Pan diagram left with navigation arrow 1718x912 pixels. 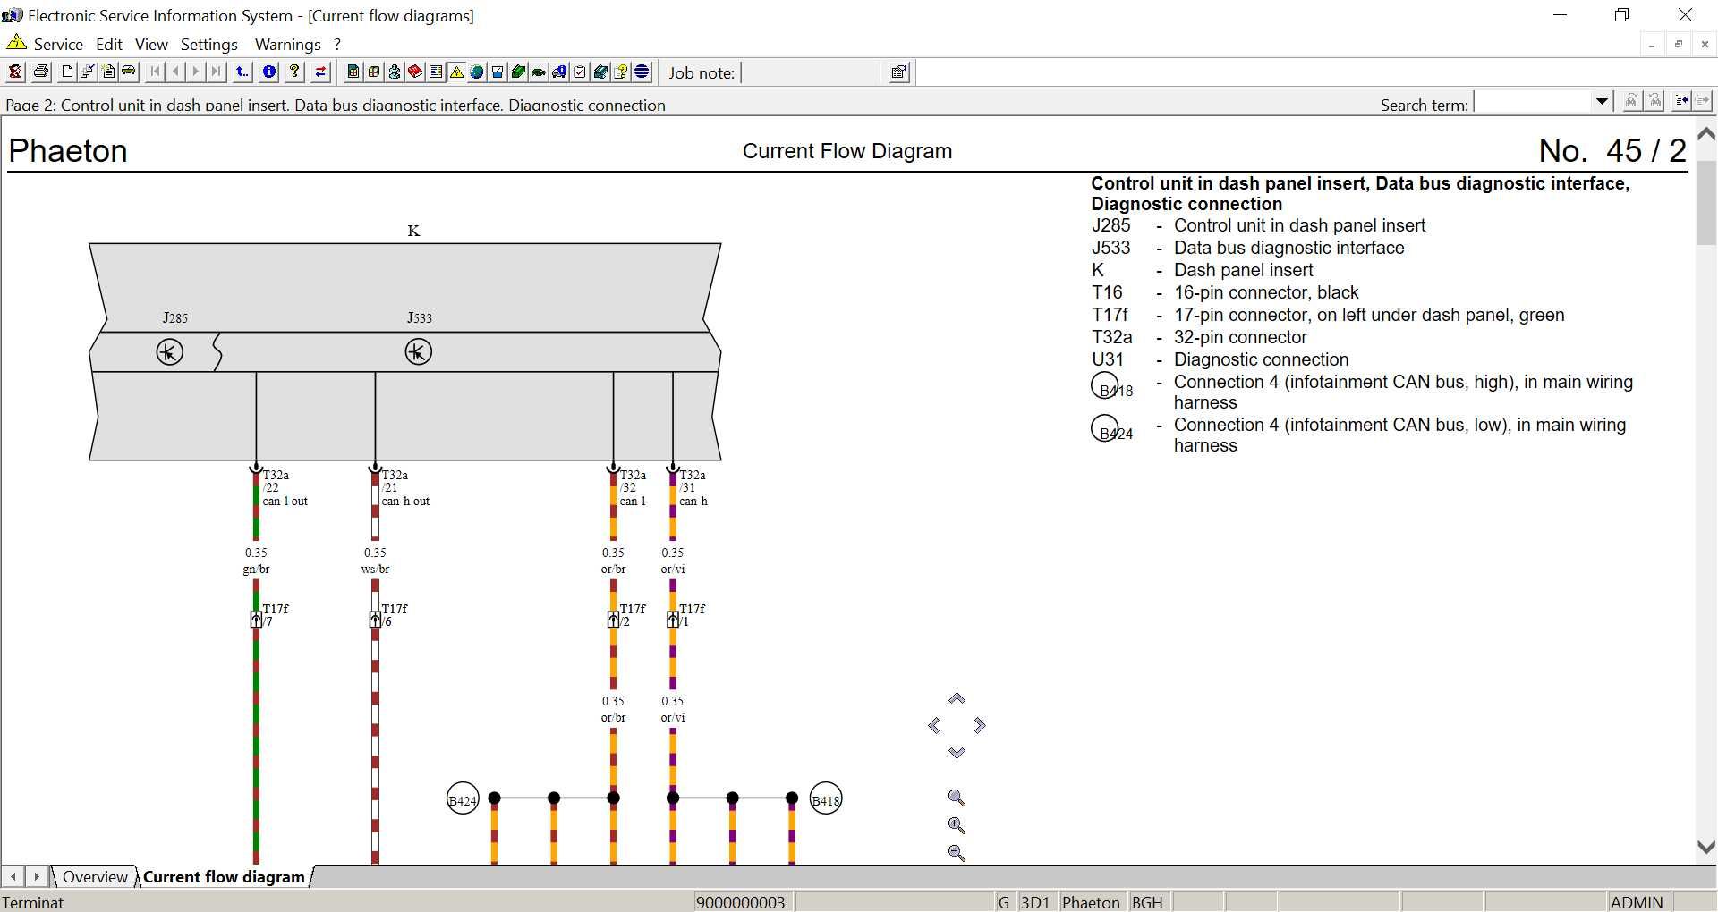[x=934, y=726]
